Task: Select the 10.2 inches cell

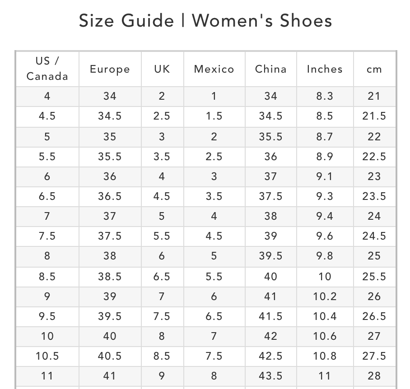Action: (x=325, y=296)
